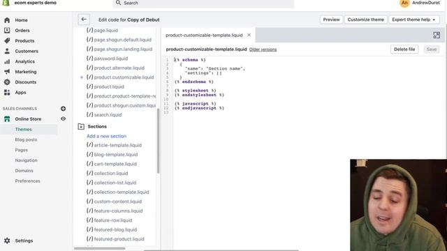
Task: Open article-template.liquid section file
Action: coord(118,145)
